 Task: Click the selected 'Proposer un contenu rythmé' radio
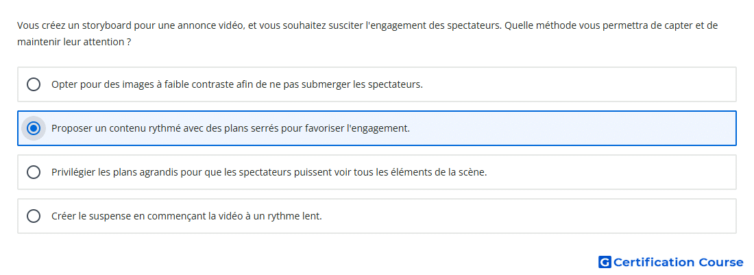[34, 128]
